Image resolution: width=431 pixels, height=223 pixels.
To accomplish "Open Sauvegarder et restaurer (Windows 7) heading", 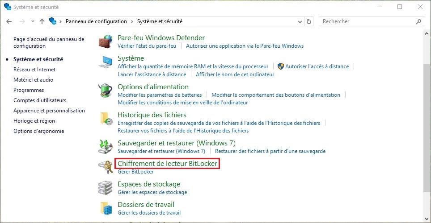I will pos(177,143).
